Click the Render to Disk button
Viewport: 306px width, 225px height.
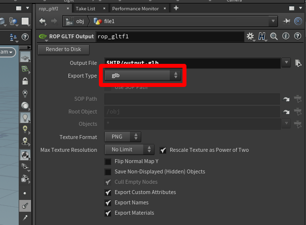(x=63, y=50)
